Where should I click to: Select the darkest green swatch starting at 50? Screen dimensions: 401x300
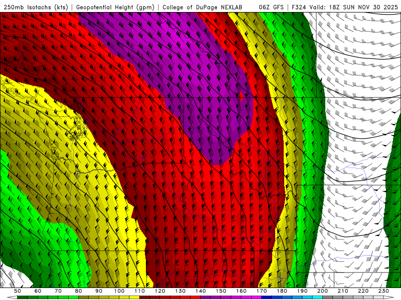tap(22, 297)
